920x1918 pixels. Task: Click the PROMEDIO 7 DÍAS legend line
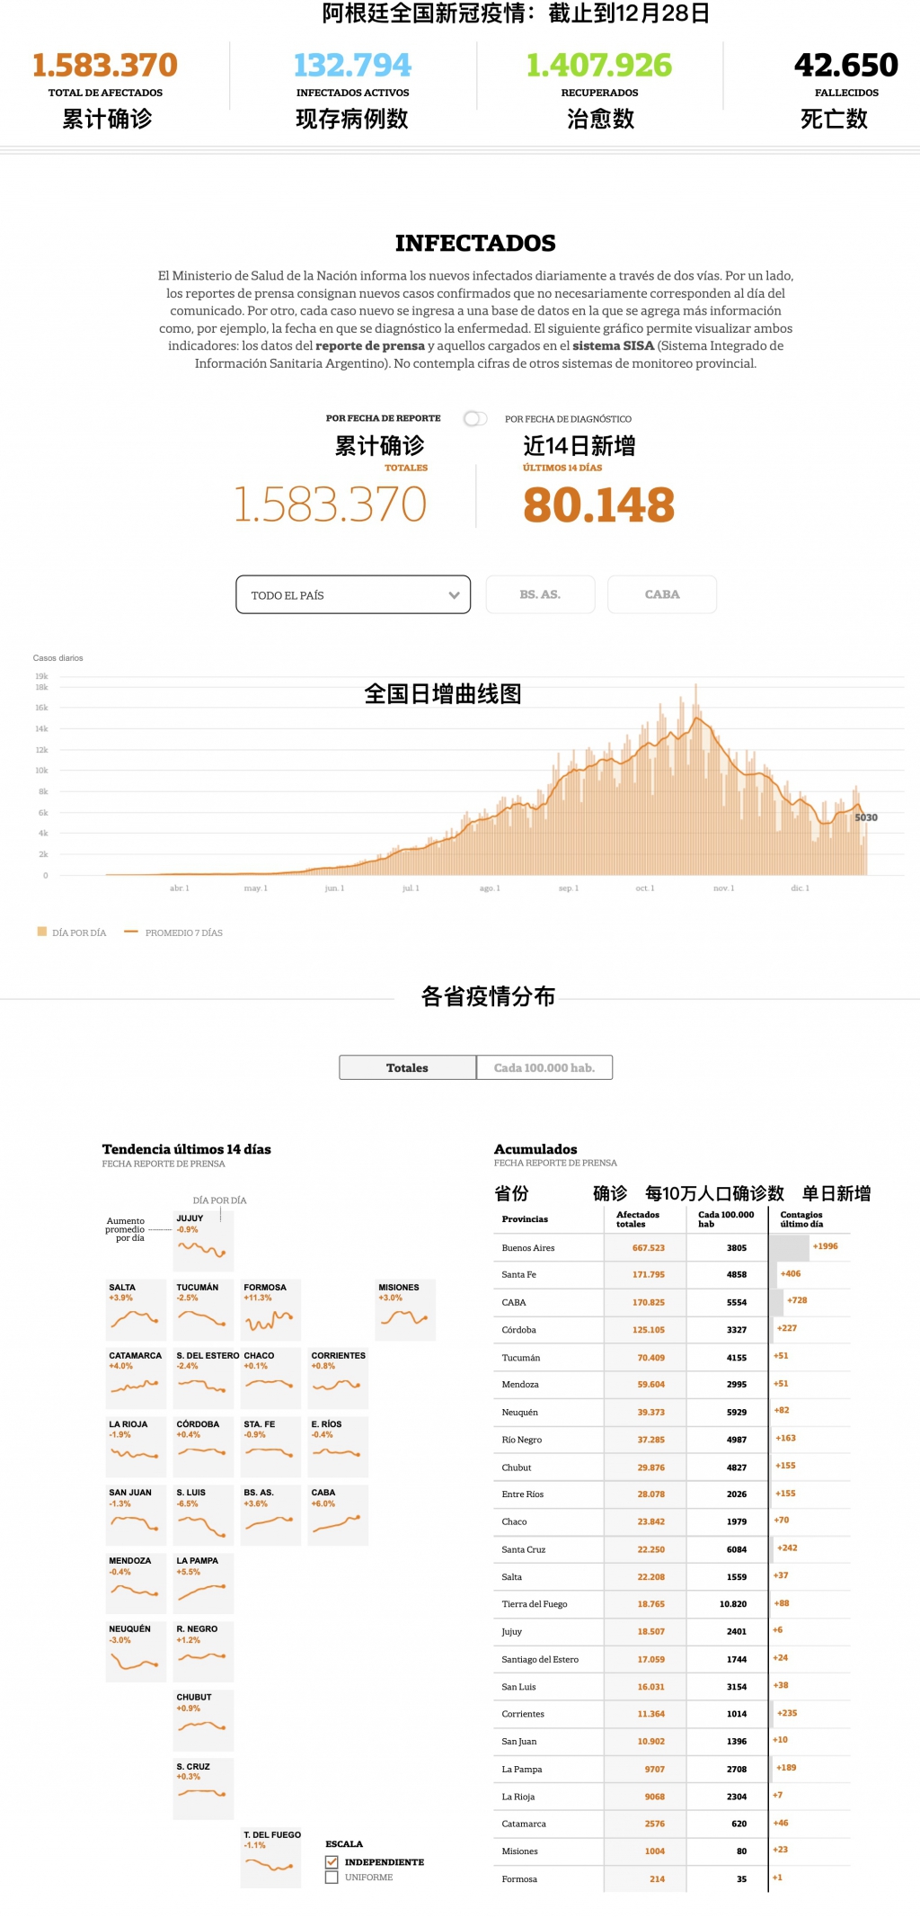click(131, 932)
